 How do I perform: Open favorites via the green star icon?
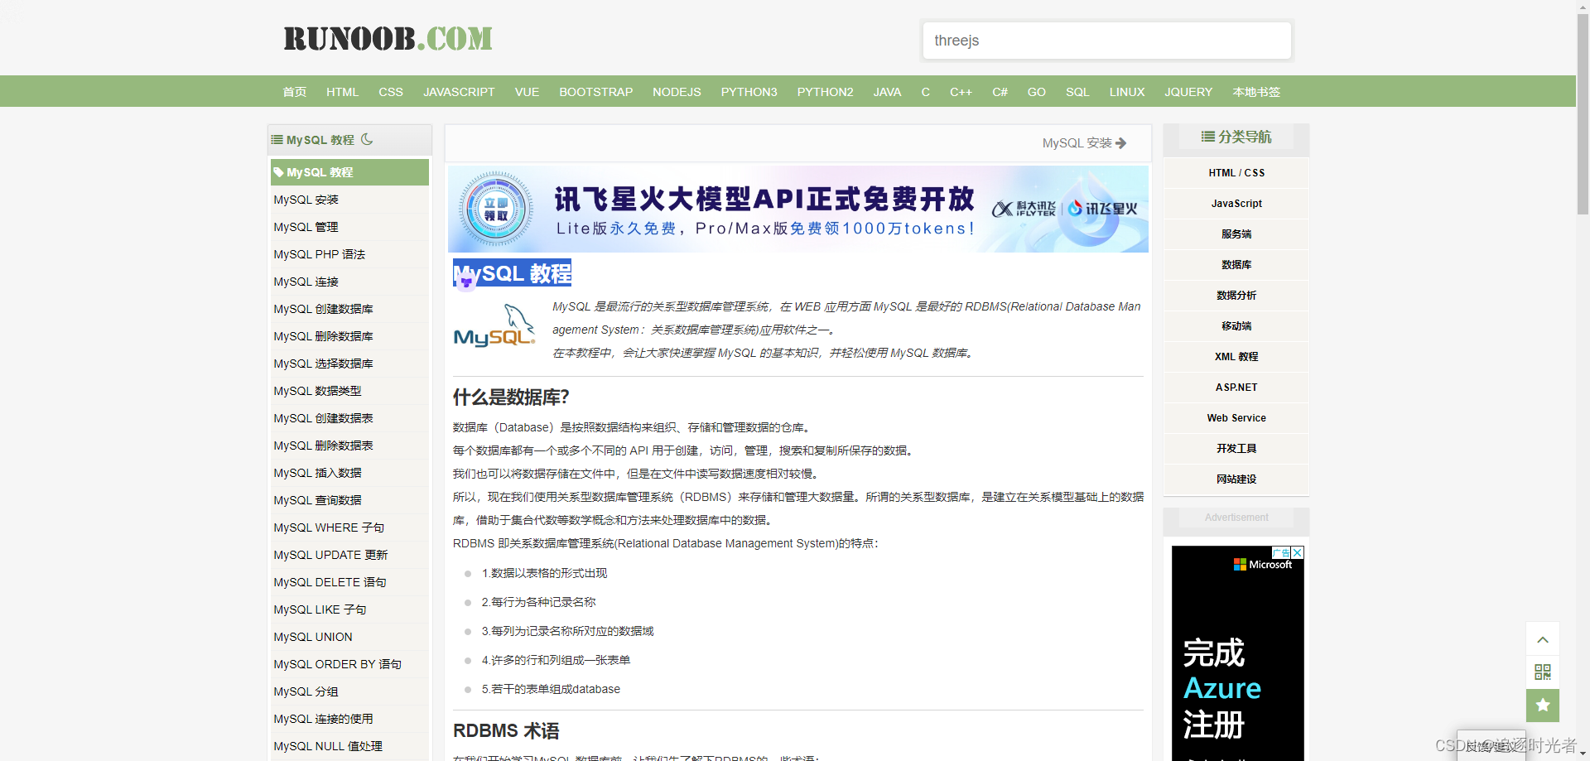pos(1542,706)
